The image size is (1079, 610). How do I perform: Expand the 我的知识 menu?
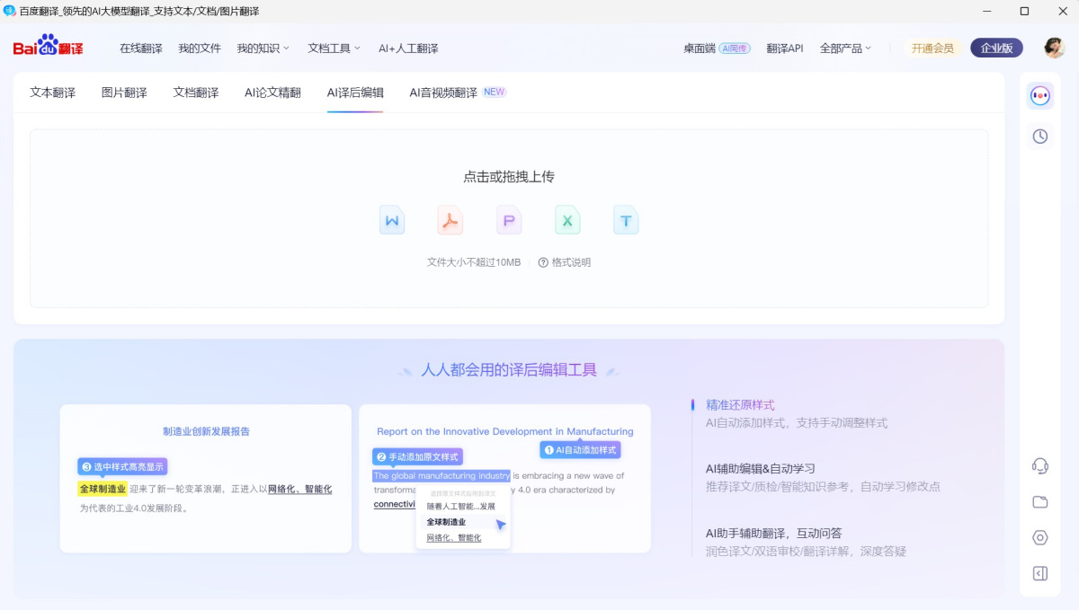click(262, 48)
